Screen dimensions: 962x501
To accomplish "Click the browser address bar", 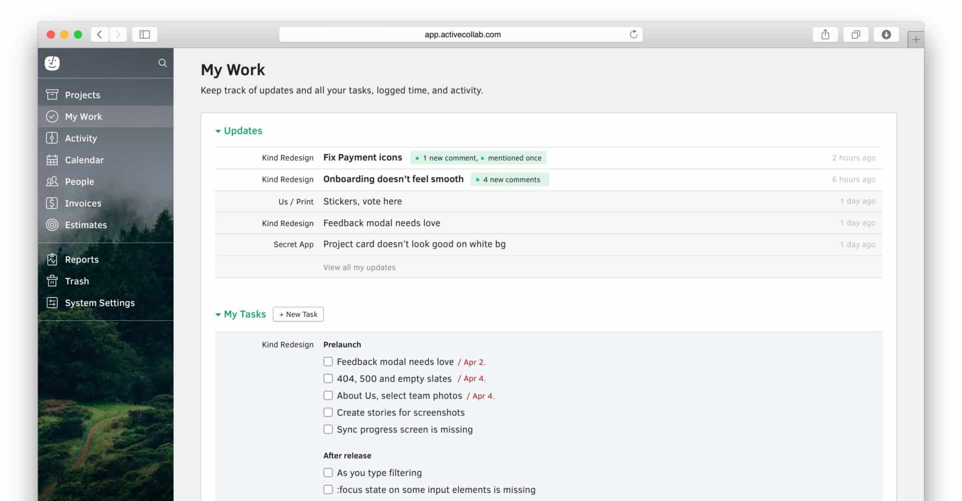I will (462, 34).
